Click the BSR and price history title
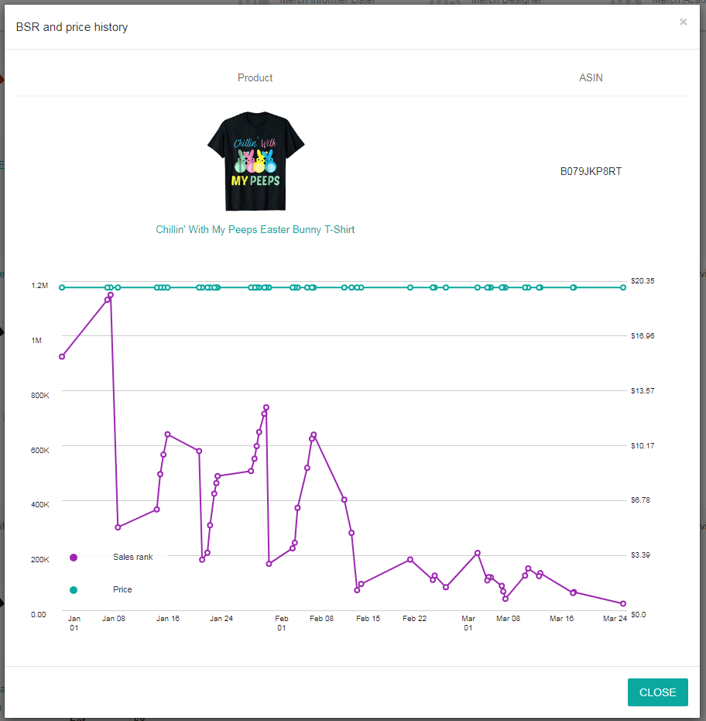706x721 pixels. (72, 27)
